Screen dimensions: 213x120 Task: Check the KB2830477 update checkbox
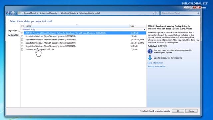coord(22,43)
